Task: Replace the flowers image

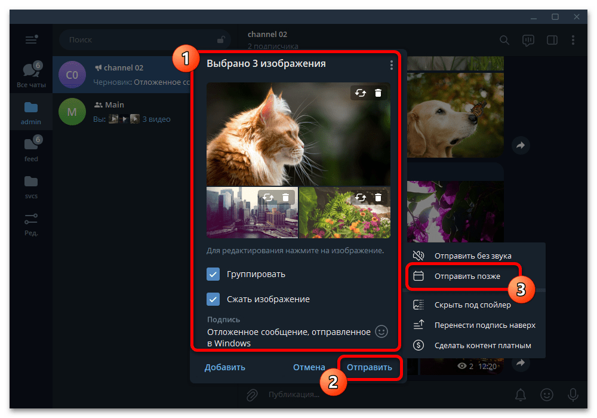Action: pos(360,197)
